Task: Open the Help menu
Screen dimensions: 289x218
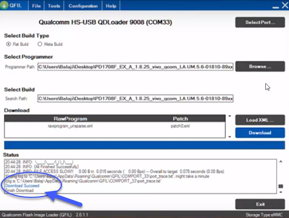Action: pos(111,6)
